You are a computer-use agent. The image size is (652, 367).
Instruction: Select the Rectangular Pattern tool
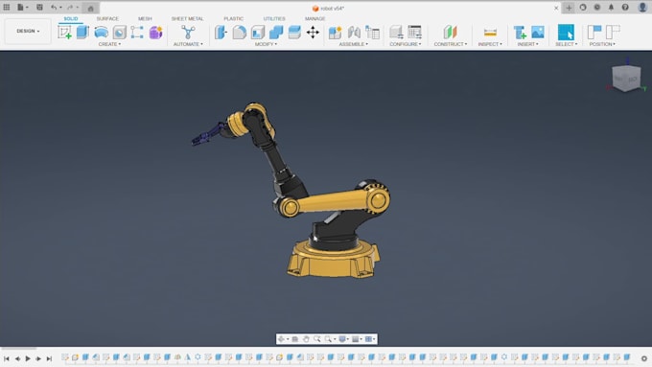pyautogui.click(x=137, y=33)
